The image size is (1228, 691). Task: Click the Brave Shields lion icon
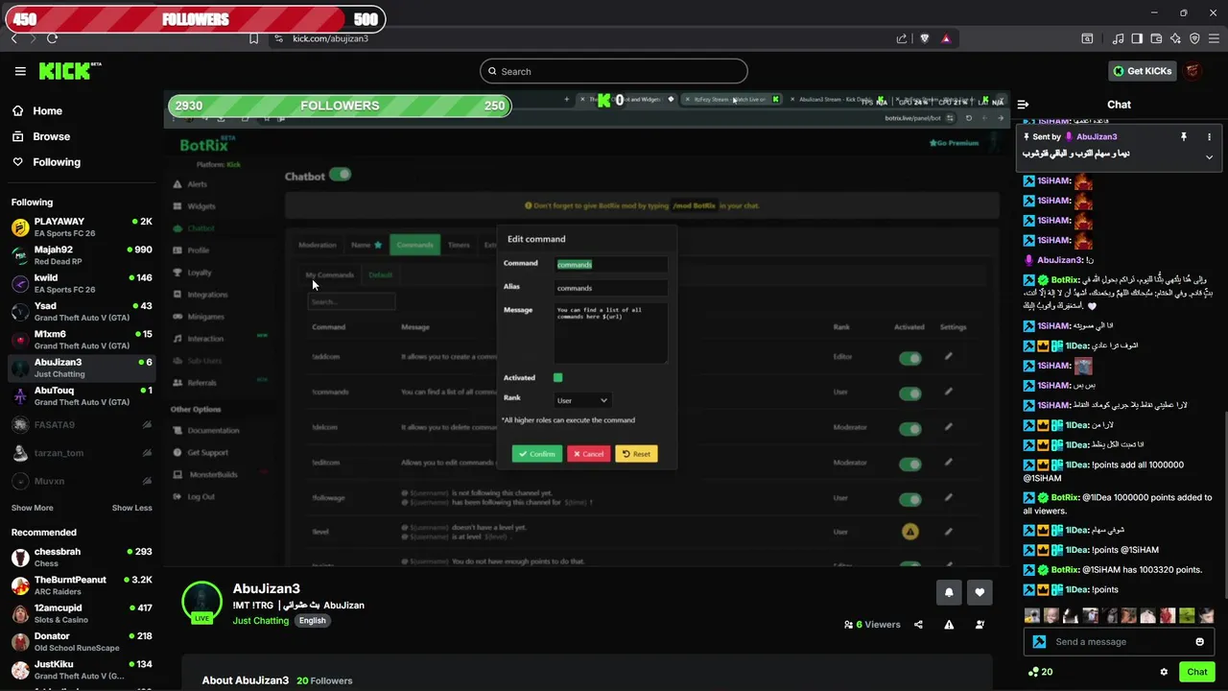[x=925, y=38]
